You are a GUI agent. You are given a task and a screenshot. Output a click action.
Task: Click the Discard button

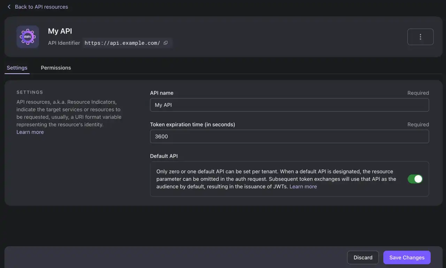point(363,257)
